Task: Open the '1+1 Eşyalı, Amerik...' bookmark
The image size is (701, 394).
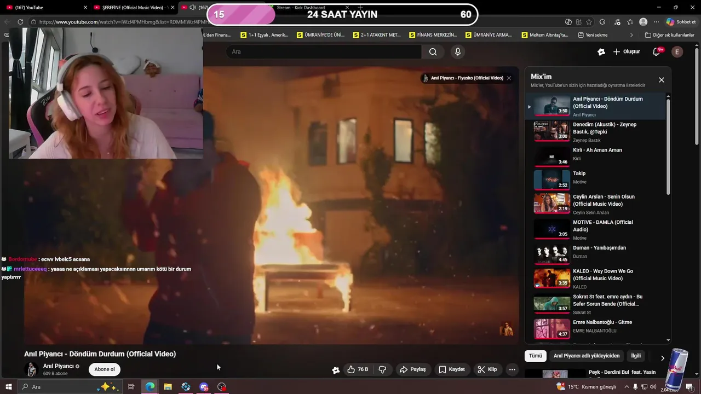Action: pyautogui.click(x=265, y=35)
